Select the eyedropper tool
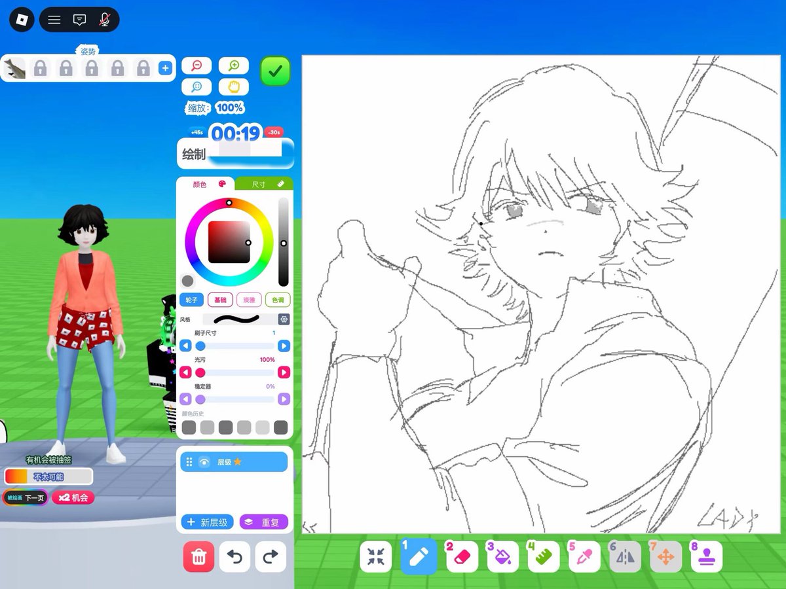Screen dimensions: 786x589 (x=584, y=557)
